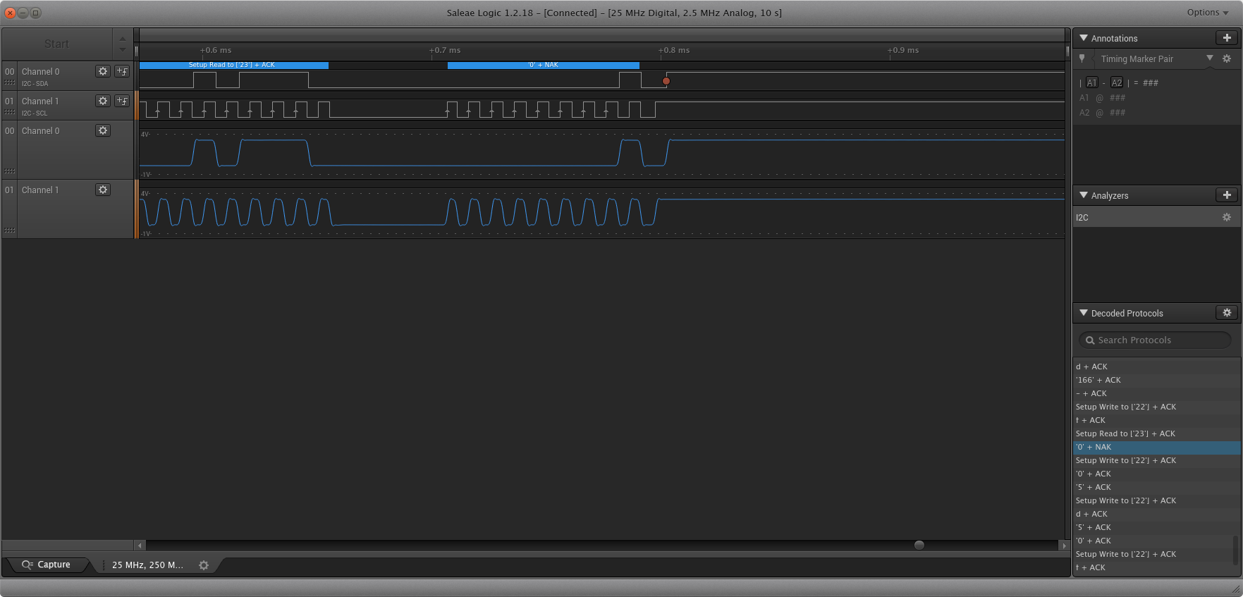Image resolution: width=1243 pixels, height=597 pixels.
Task: Open settings gear for digital Channel 0 (I2C - SDA)
Action: tap(103, 71)
